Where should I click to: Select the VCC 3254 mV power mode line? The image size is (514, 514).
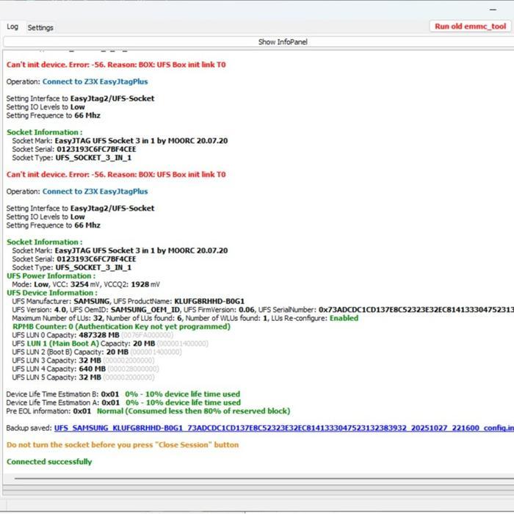coord(86,285)
